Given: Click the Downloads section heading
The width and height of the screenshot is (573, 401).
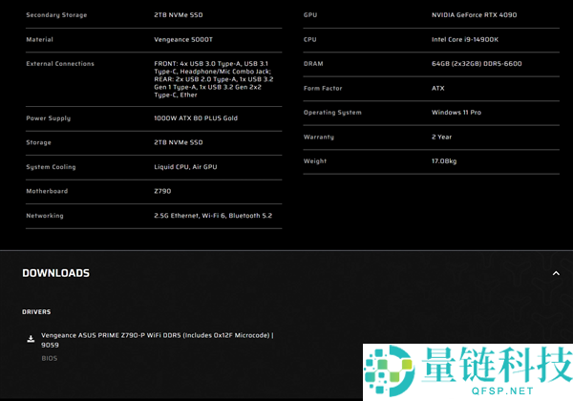Looking at the screenshot, I should [x=55, y=273].
